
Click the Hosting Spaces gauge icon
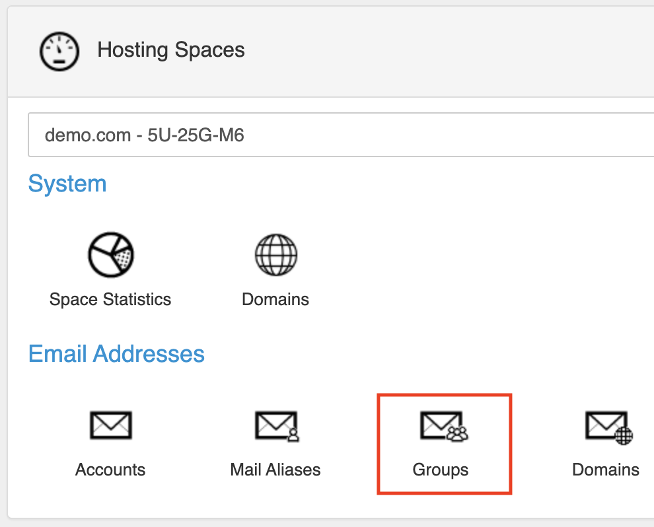click(x=59, y=52)
